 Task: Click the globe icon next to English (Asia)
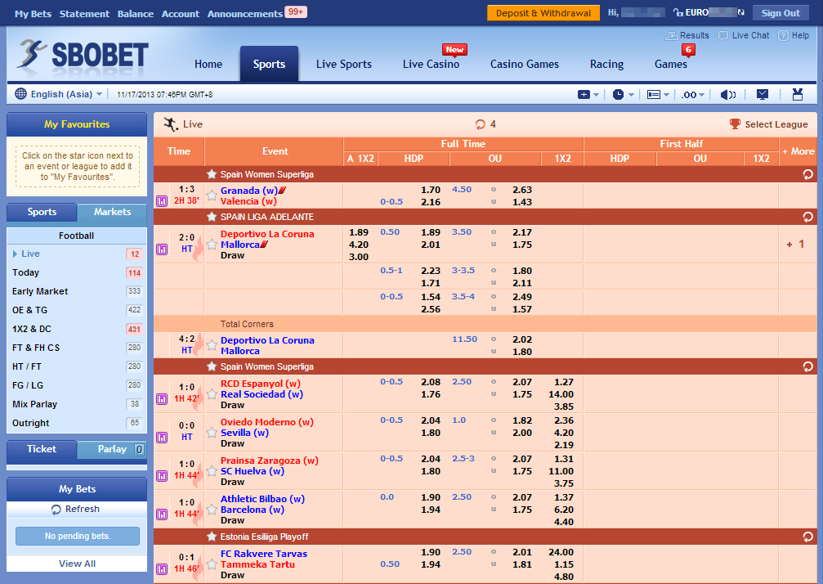[x=20, y=93]
